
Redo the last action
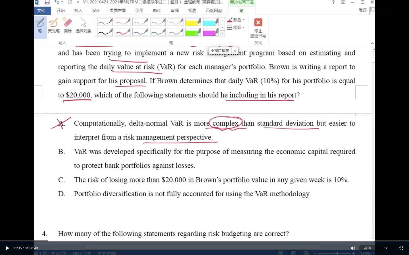tap(70, 2)
